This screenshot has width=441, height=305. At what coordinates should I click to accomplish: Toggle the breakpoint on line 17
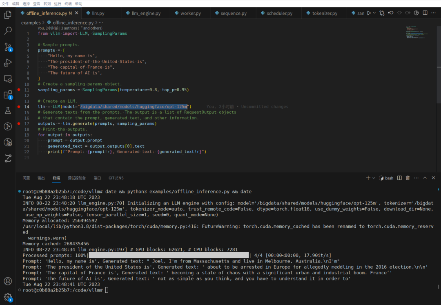coord(19,123)
